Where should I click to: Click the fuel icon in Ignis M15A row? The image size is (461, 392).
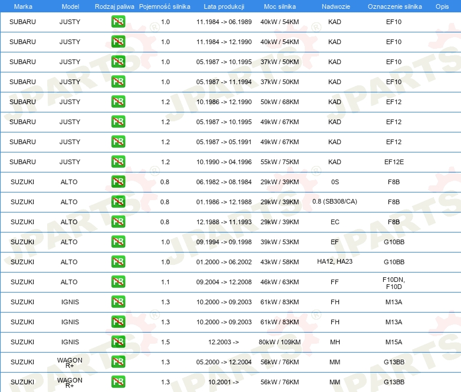click(x=118, y=341)
